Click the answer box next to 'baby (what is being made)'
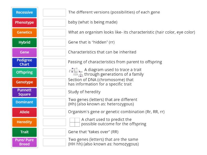This screenshot has width=207, height=155. (x=54, y=22)
